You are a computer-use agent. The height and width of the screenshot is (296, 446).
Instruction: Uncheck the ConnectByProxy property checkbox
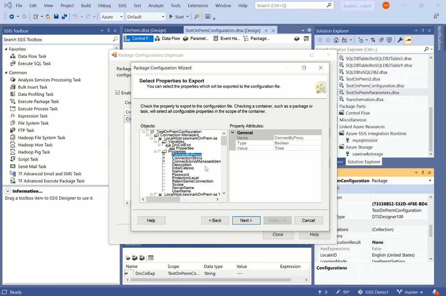pos(163,155)
